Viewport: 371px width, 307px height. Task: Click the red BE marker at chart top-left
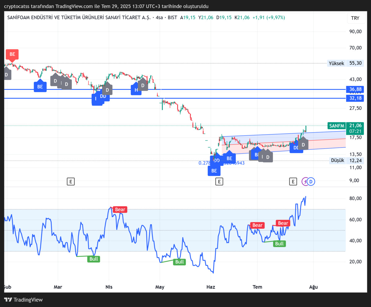tap(12, 54)
